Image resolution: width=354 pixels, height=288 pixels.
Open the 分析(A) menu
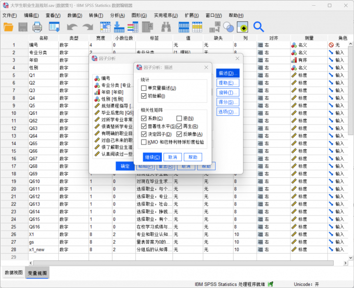point(118,15)
